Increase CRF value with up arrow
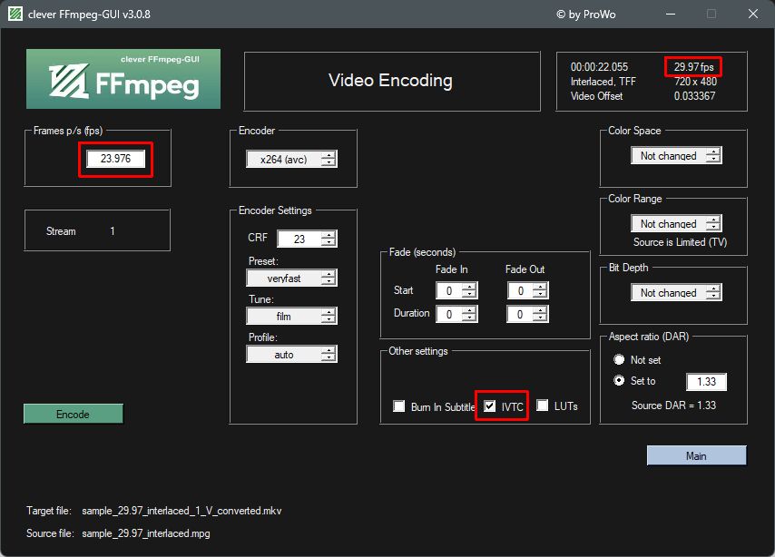 point(329,235)
